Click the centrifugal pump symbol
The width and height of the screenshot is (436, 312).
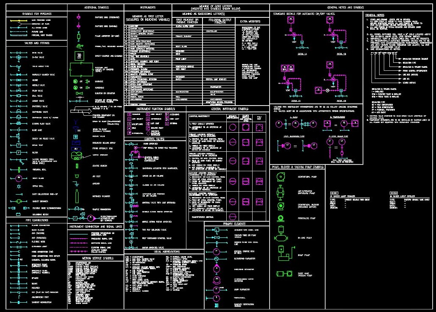(280, 177)
